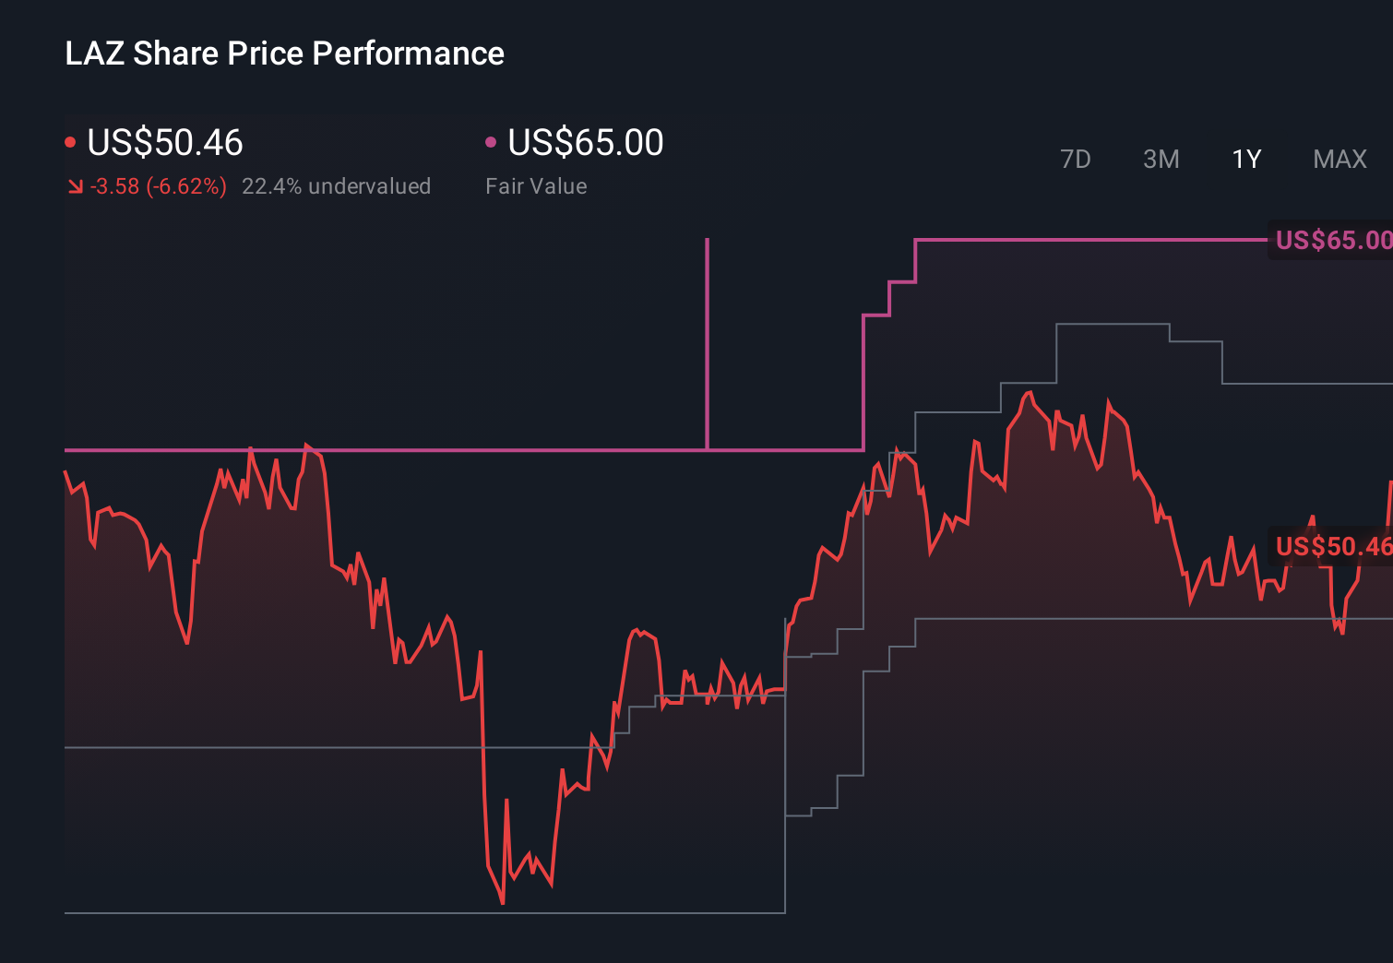Click the 22.4% undervalued text
This screenshot has height=963, width=1393.
point(337,185)
